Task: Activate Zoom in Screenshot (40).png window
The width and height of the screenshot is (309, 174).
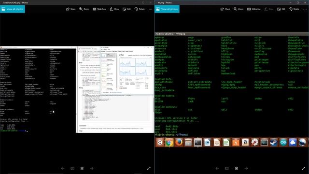Action: (84, 9)
